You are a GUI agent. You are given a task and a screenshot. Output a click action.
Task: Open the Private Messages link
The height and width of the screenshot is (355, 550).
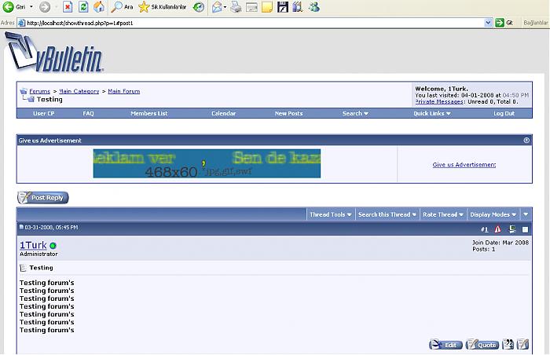[x=439, y=101]
